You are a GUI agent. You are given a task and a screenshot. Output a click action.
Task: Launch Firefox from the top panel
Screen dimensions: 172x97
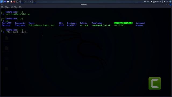[14, 2]
